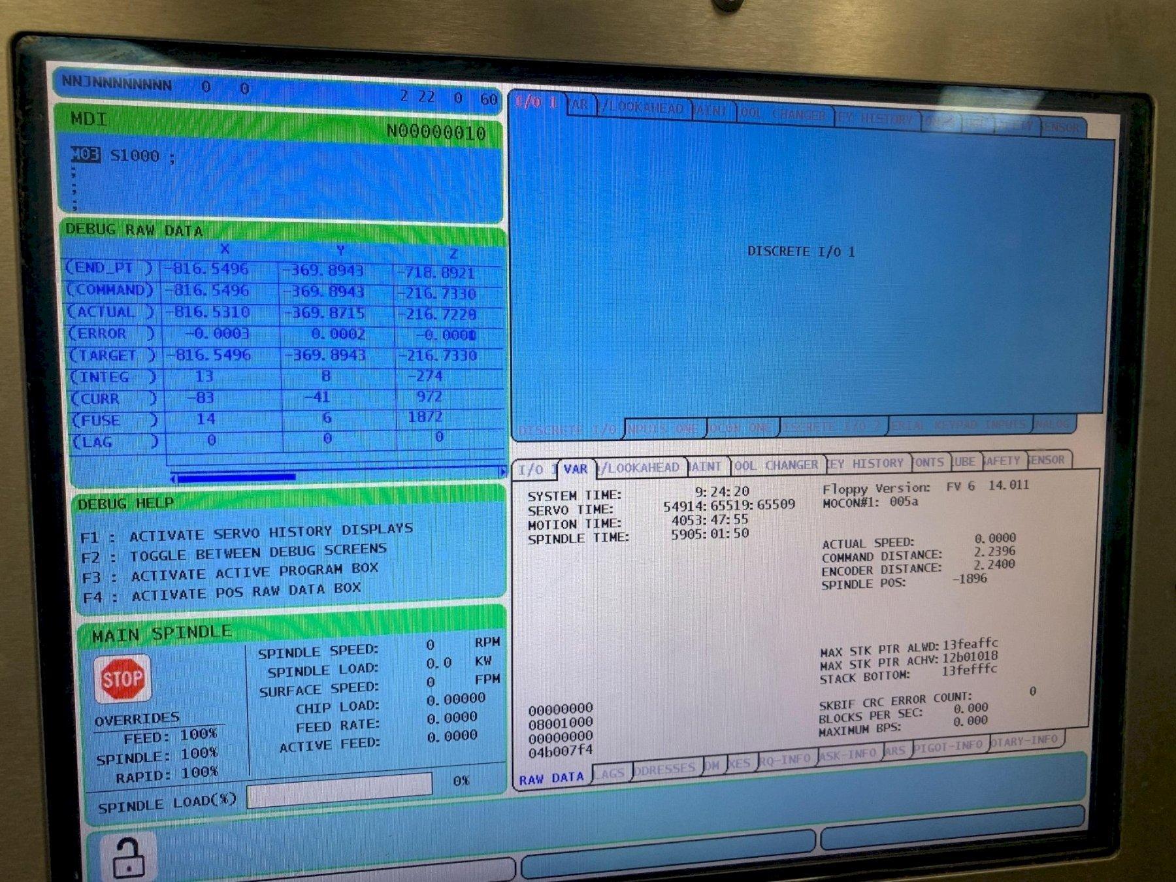Image resolution: width=1176 pixels, height=882 pixels.
Task: Switch to the TOOL CHANGER tab in upper panel
Action: coord(784,114)
